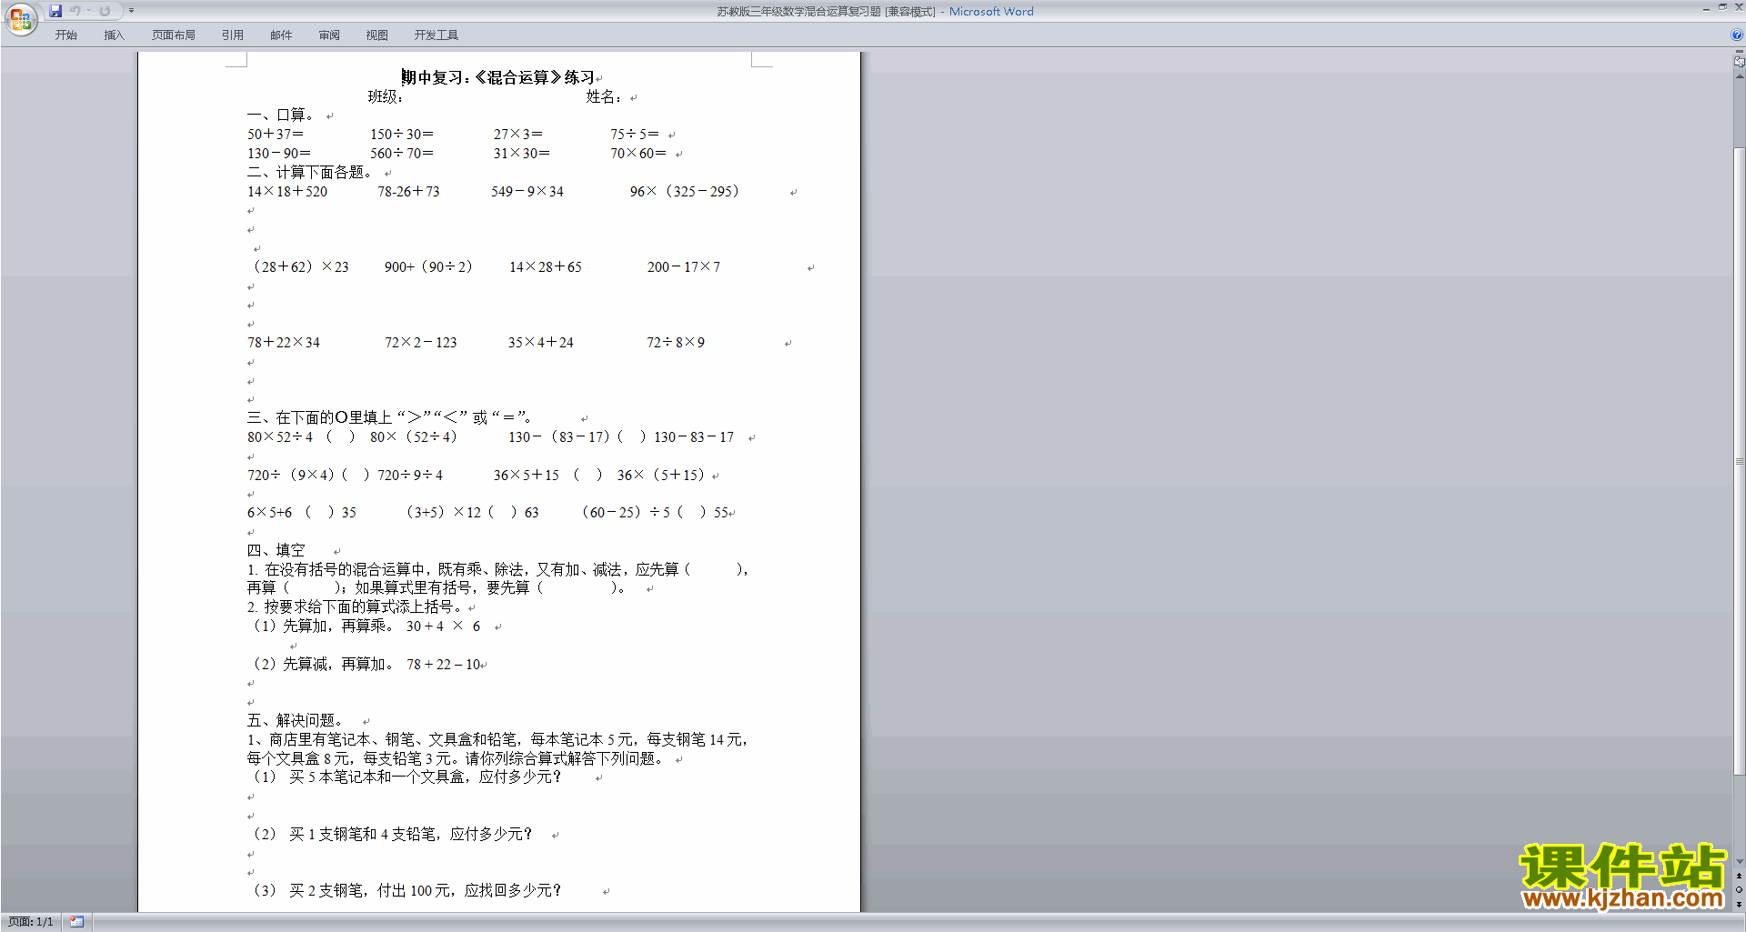Viewport: 1746px width, 932px height.
Task: Open the undo history dropdown arrow
Action: pos(88,11)
